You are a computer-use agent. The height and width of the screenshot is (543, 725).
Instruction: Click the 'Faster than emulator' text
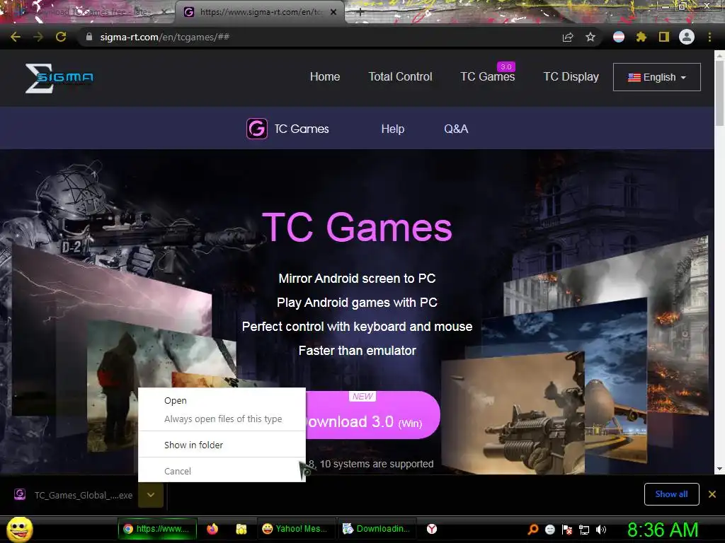pos(357,351)
